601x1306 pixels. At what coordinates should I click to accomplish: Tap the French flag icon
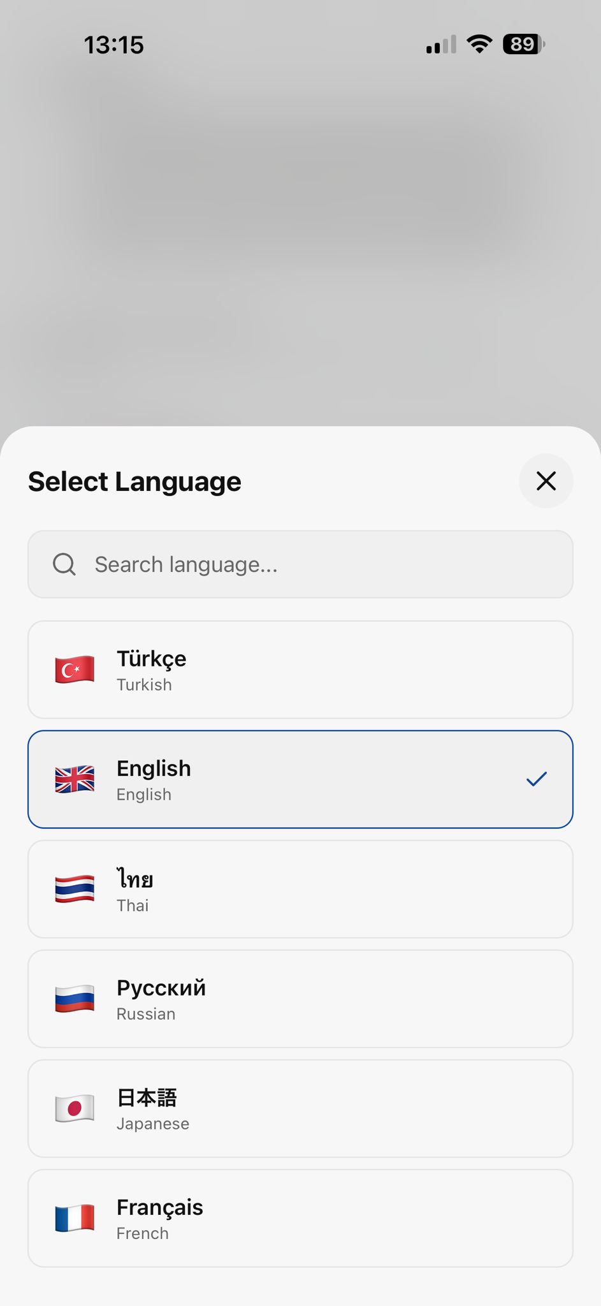coord(75,1218)
